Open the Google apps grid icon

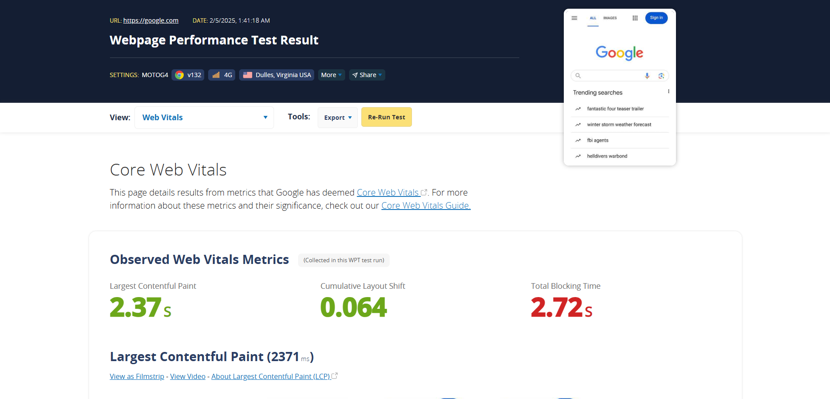pyautogui.click(x=635, y=18)
